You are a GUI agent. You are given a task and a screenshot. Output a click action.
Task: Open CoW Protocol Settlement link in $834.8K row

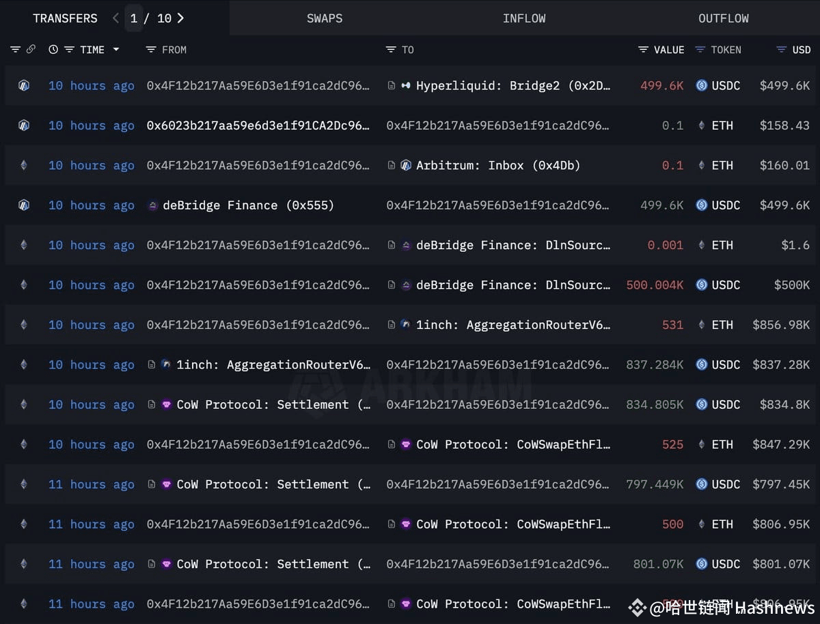pos(273,404)
